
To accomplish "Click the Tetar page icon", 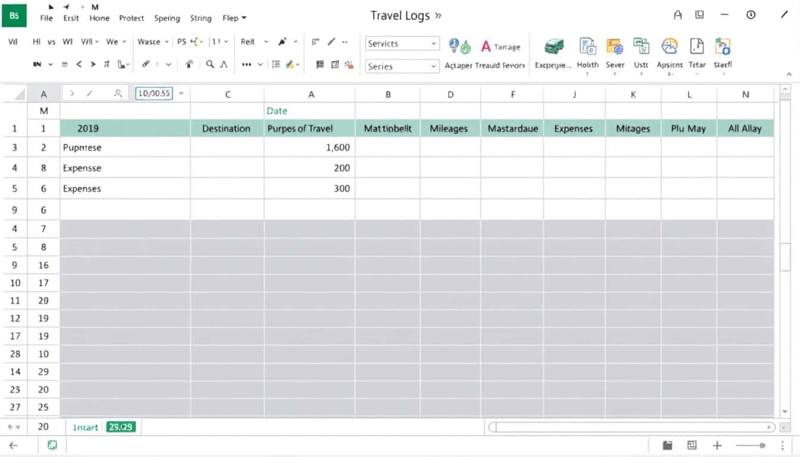I will click(696, 47).
